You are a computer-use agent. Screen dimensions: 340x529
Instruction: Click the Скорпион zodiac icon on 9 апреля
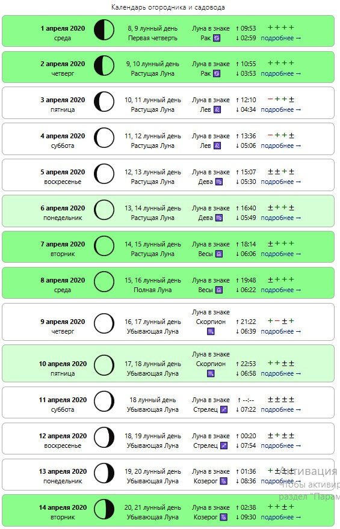point(211,332)
